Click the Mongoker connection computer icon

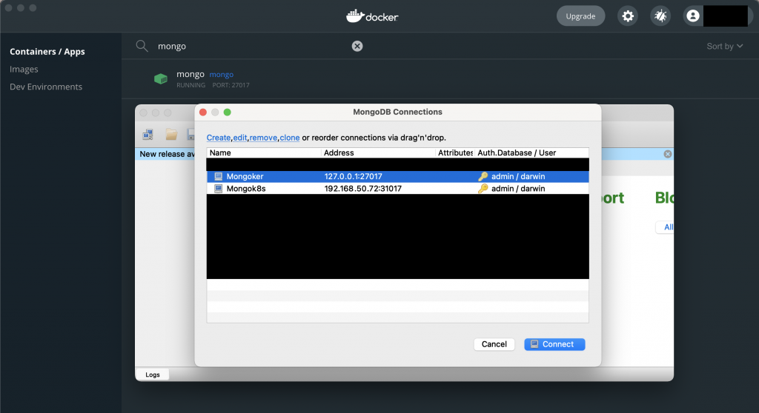coord(219,176)
